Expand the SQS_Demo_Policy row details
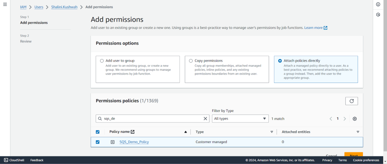Image resolution: width=387 pixels, height=164 pixels. [x=113, y=142]
